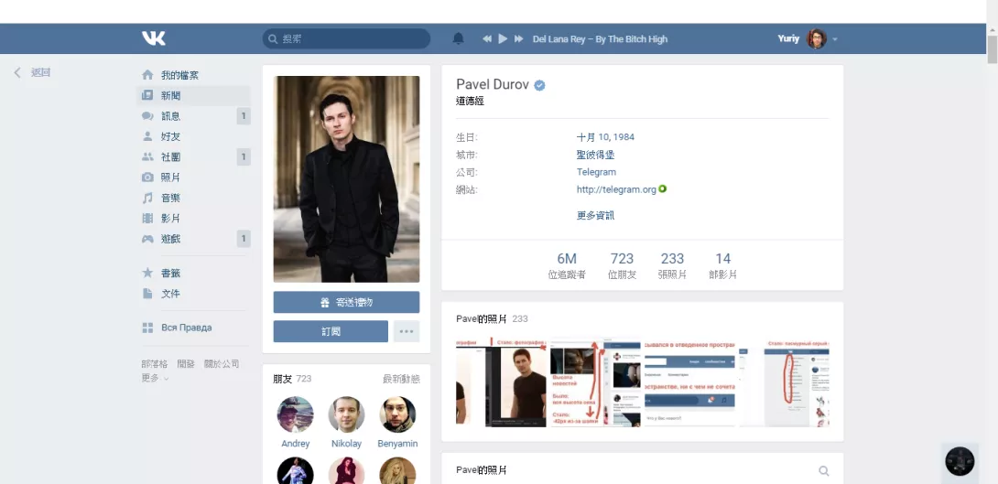This screenshot has height=484, width=998.
Task: Open the 社團 groups icon
Action: click(147, 156)
